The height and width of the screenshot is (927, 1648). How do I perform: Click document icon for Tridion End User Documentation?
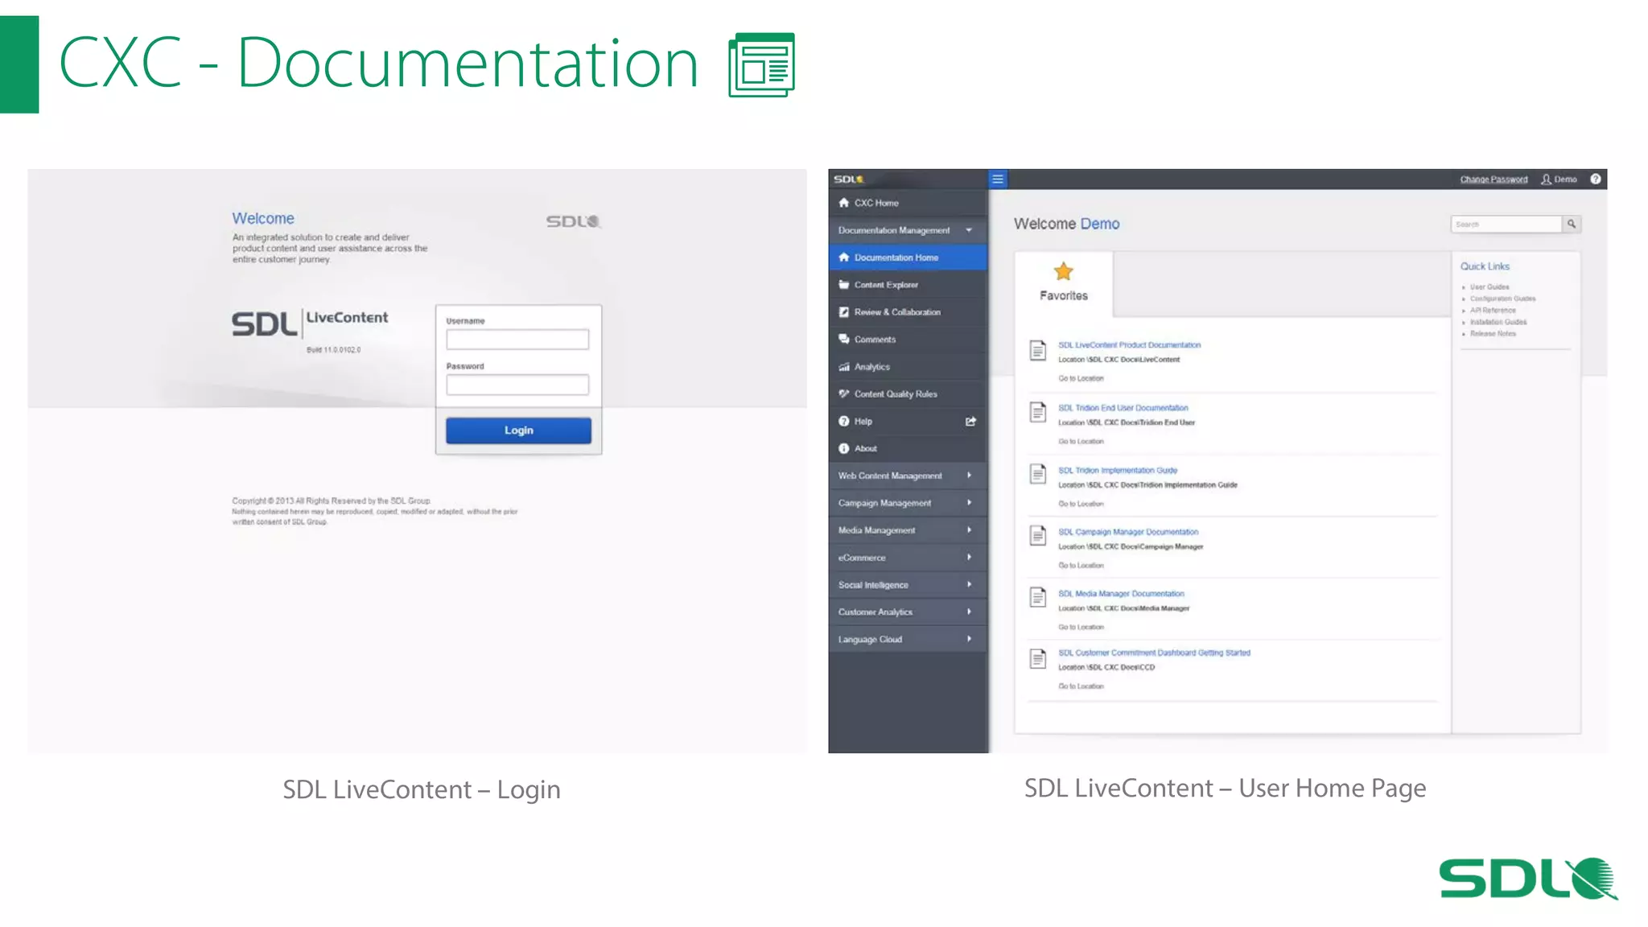[1038, 412]
